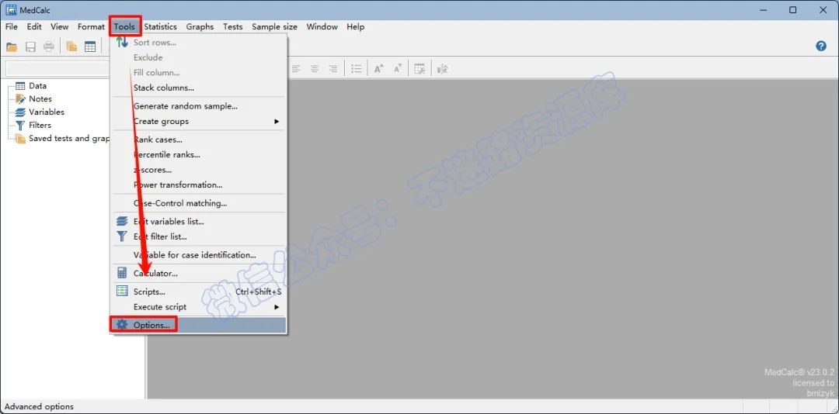Click the Print icon in the toolbar

click(49, 47)
